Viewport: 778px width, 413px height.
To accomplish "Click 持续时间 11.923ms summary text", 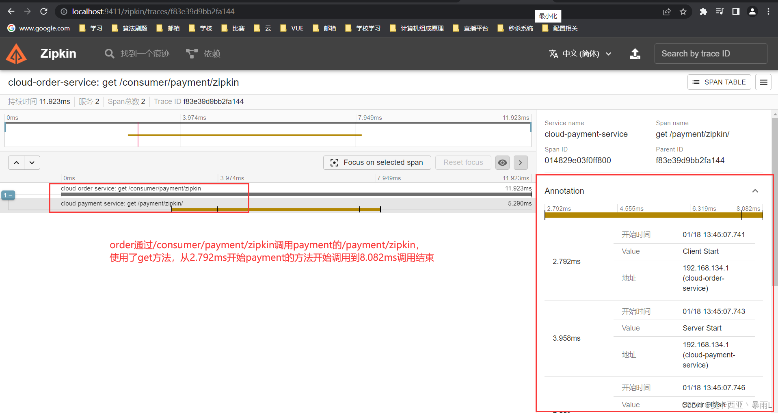I will [39, 102].
